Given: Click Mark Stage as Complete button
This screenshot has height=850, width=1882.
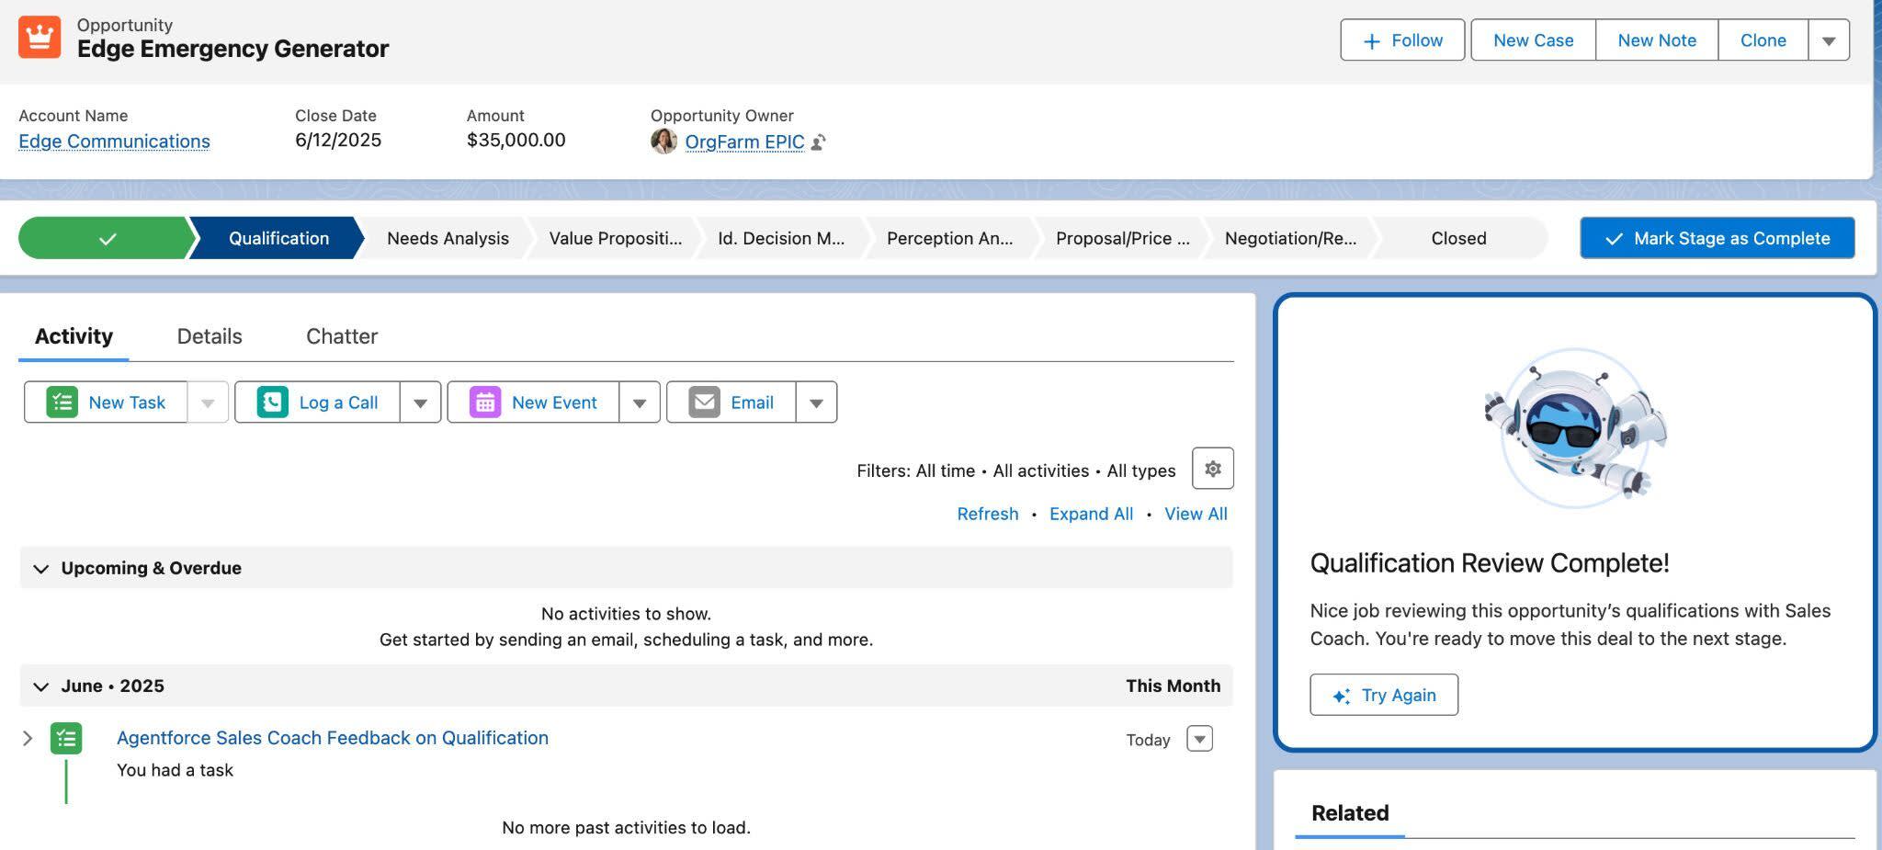Looking at the screenshot, I should coord(1718,238).
